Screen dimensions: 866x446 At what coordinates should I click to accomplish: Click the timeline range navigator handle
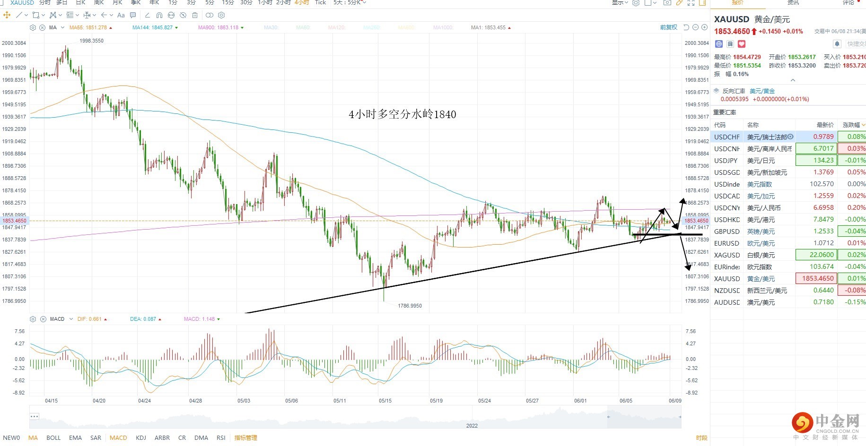pyautogui.click(x=609, y=417)
